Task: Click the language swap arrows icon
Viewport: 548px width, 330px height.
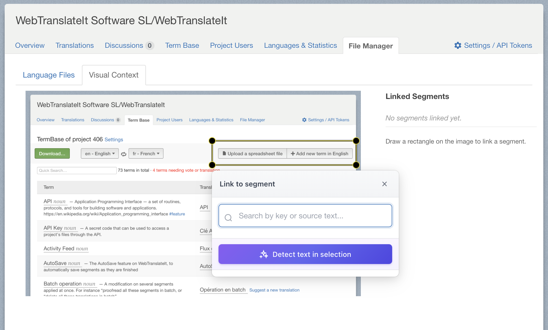Action: point(124,154)
